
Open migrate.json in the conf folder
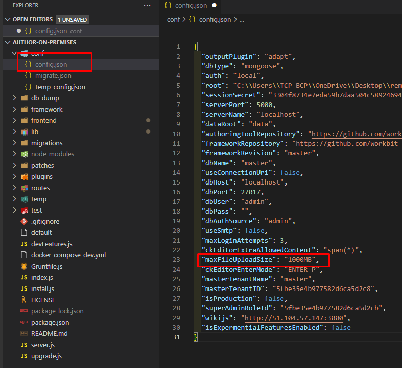[53, 75]
